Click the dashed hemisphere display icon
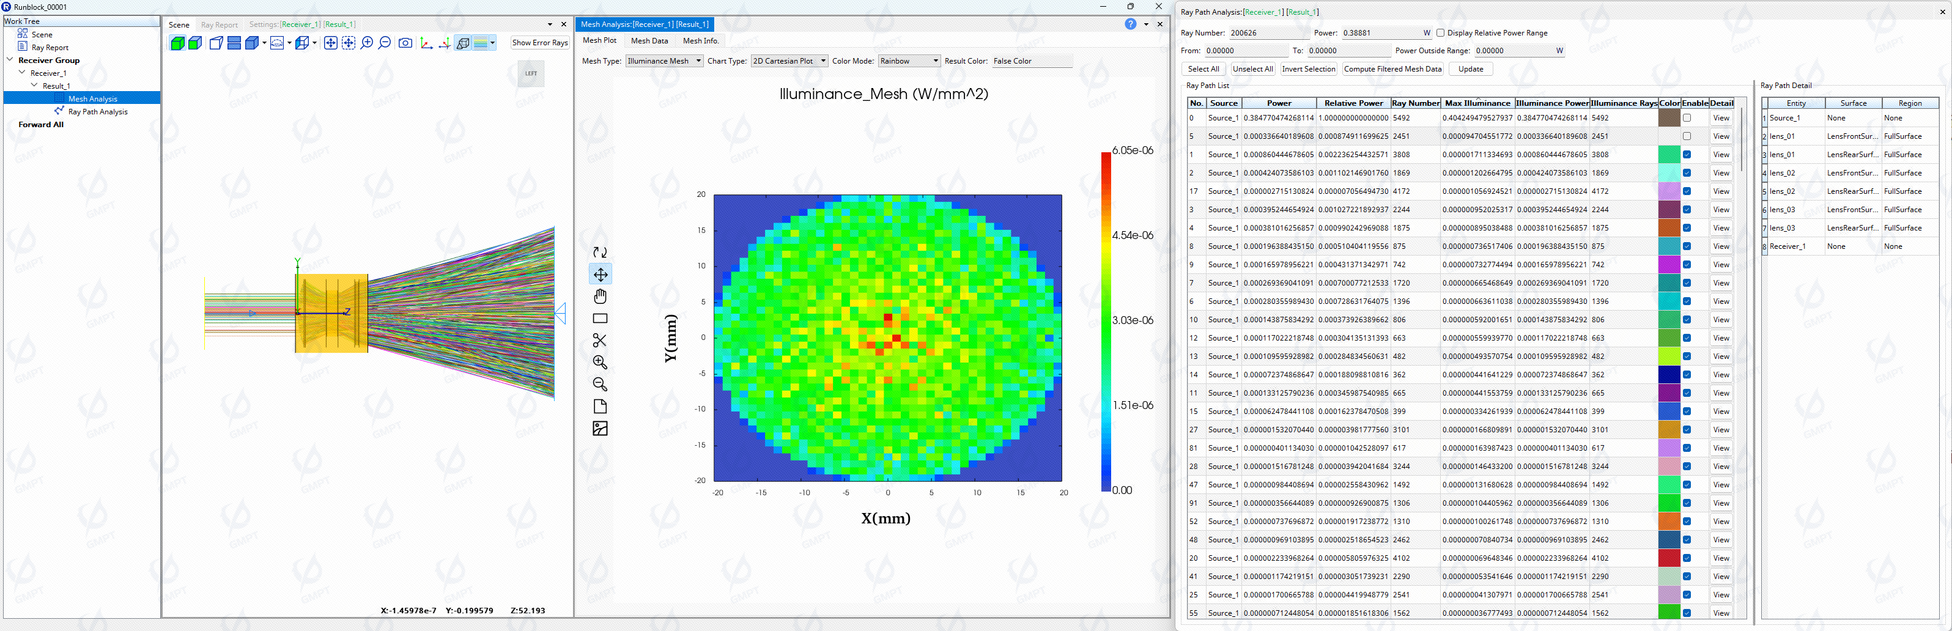The image size is (1952, 631). coord(278,43)
